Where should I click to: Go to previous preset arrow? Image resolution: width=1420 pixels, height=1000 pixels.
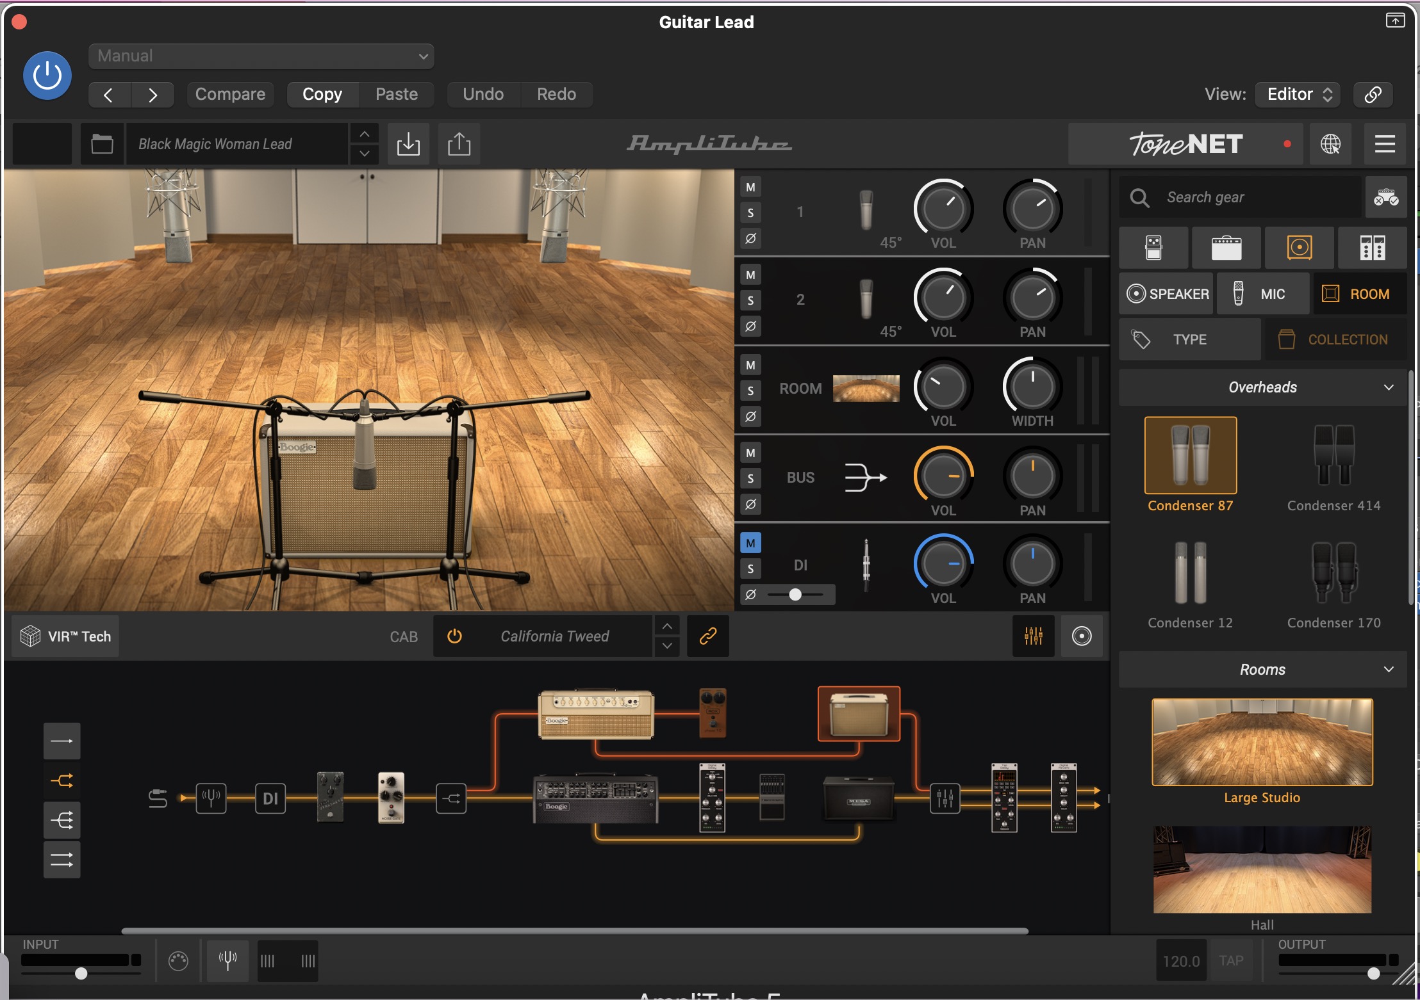109,95
